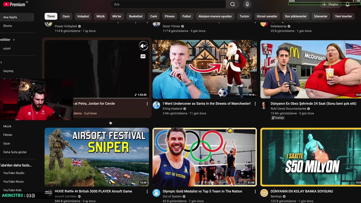The image size is (361, 203).
Task: Open options menu for HUGE Battle Airsoft video
Action: pos(147,191)
